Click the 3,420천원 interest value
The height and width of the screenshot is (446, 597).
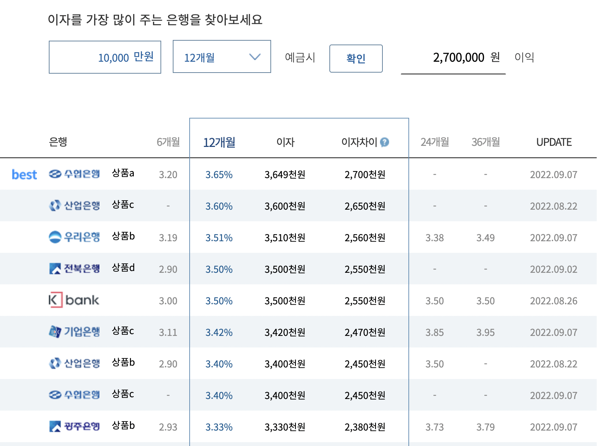pos(285,332)
